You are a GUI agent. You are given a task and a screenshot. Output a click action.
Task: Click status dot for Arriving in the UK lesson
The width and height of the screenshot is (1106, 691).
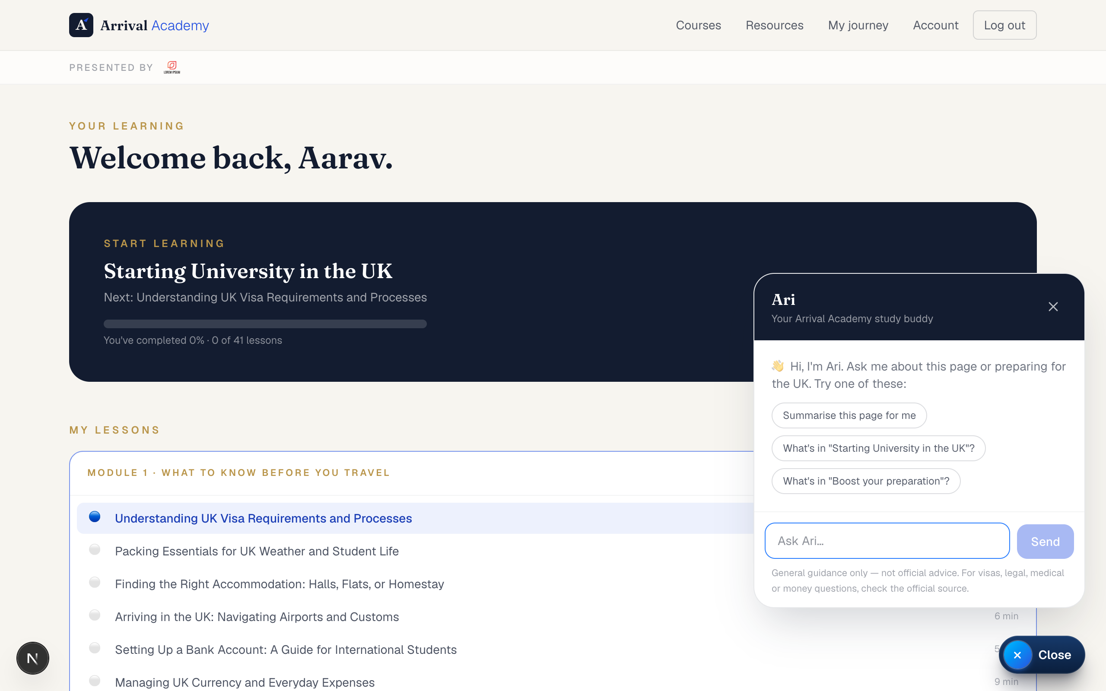click(x=95, y=615)
